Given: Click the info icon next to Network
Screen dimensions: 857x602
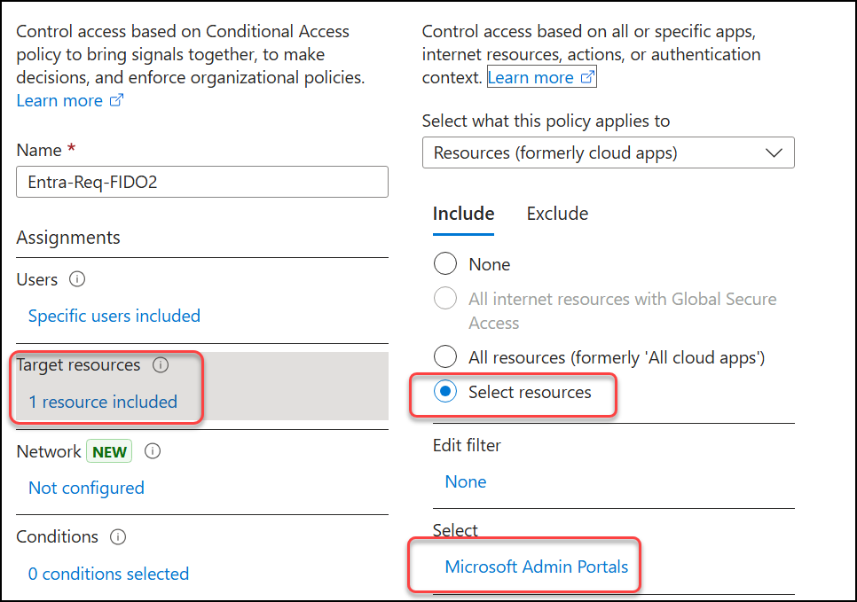Looking at the screenshot, I should pyautogui.click(x=153, y=451).
